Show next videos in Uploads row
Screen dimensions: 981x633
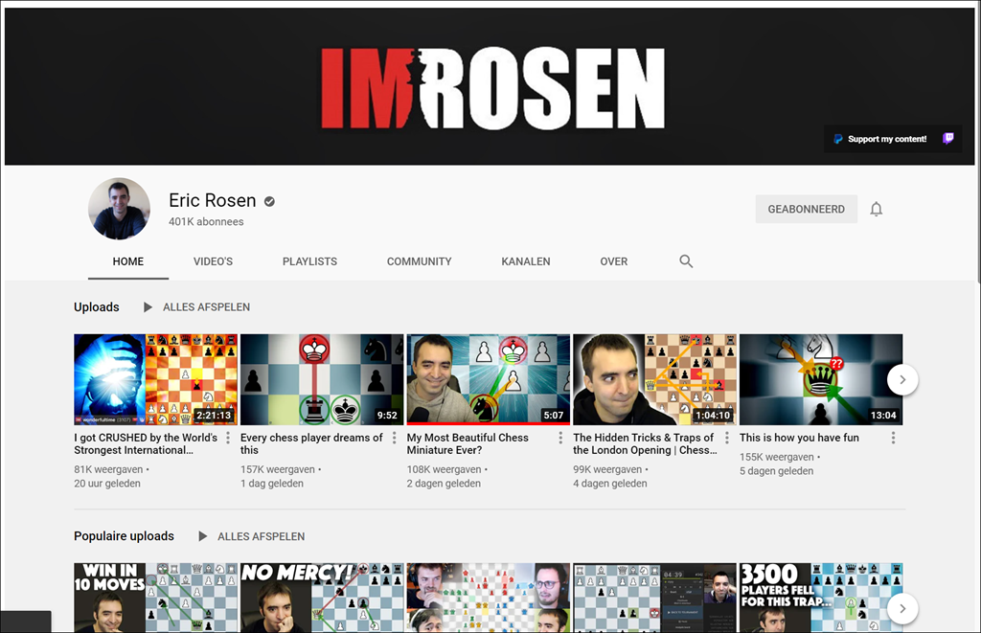[x=902, y=379]
